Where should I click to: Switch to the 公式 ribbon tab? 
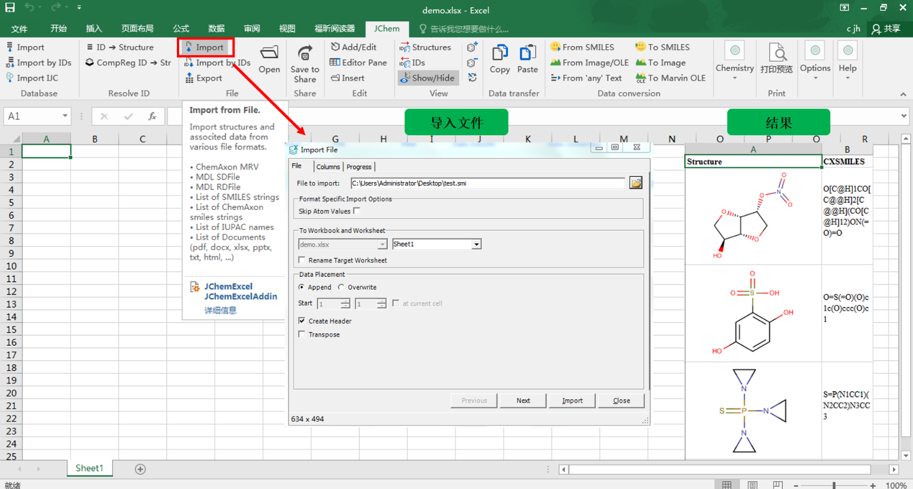pyautogui.click(x=181, y=29)
